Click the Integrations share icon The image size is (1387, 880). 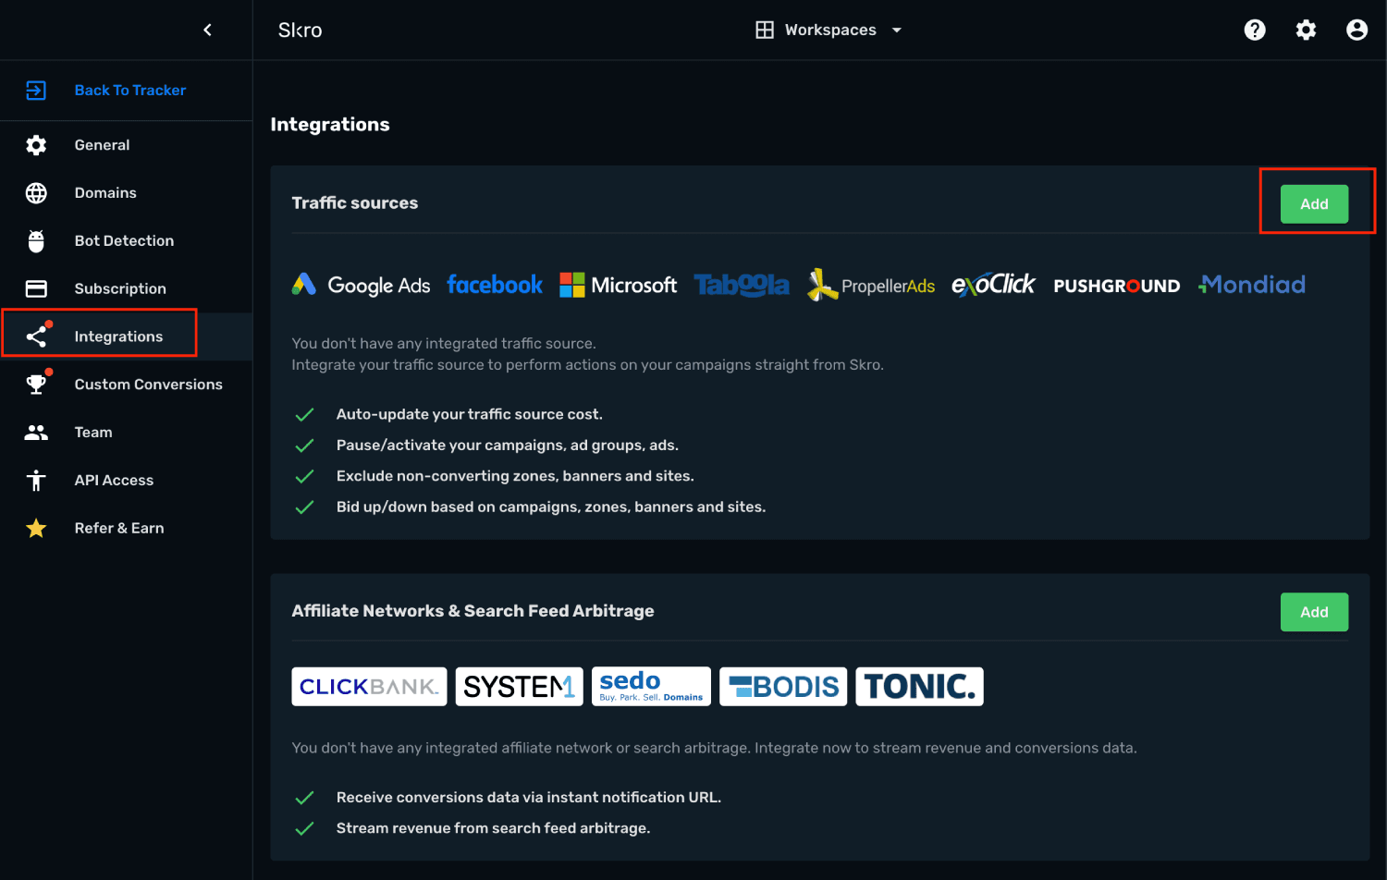coord(36,336)
